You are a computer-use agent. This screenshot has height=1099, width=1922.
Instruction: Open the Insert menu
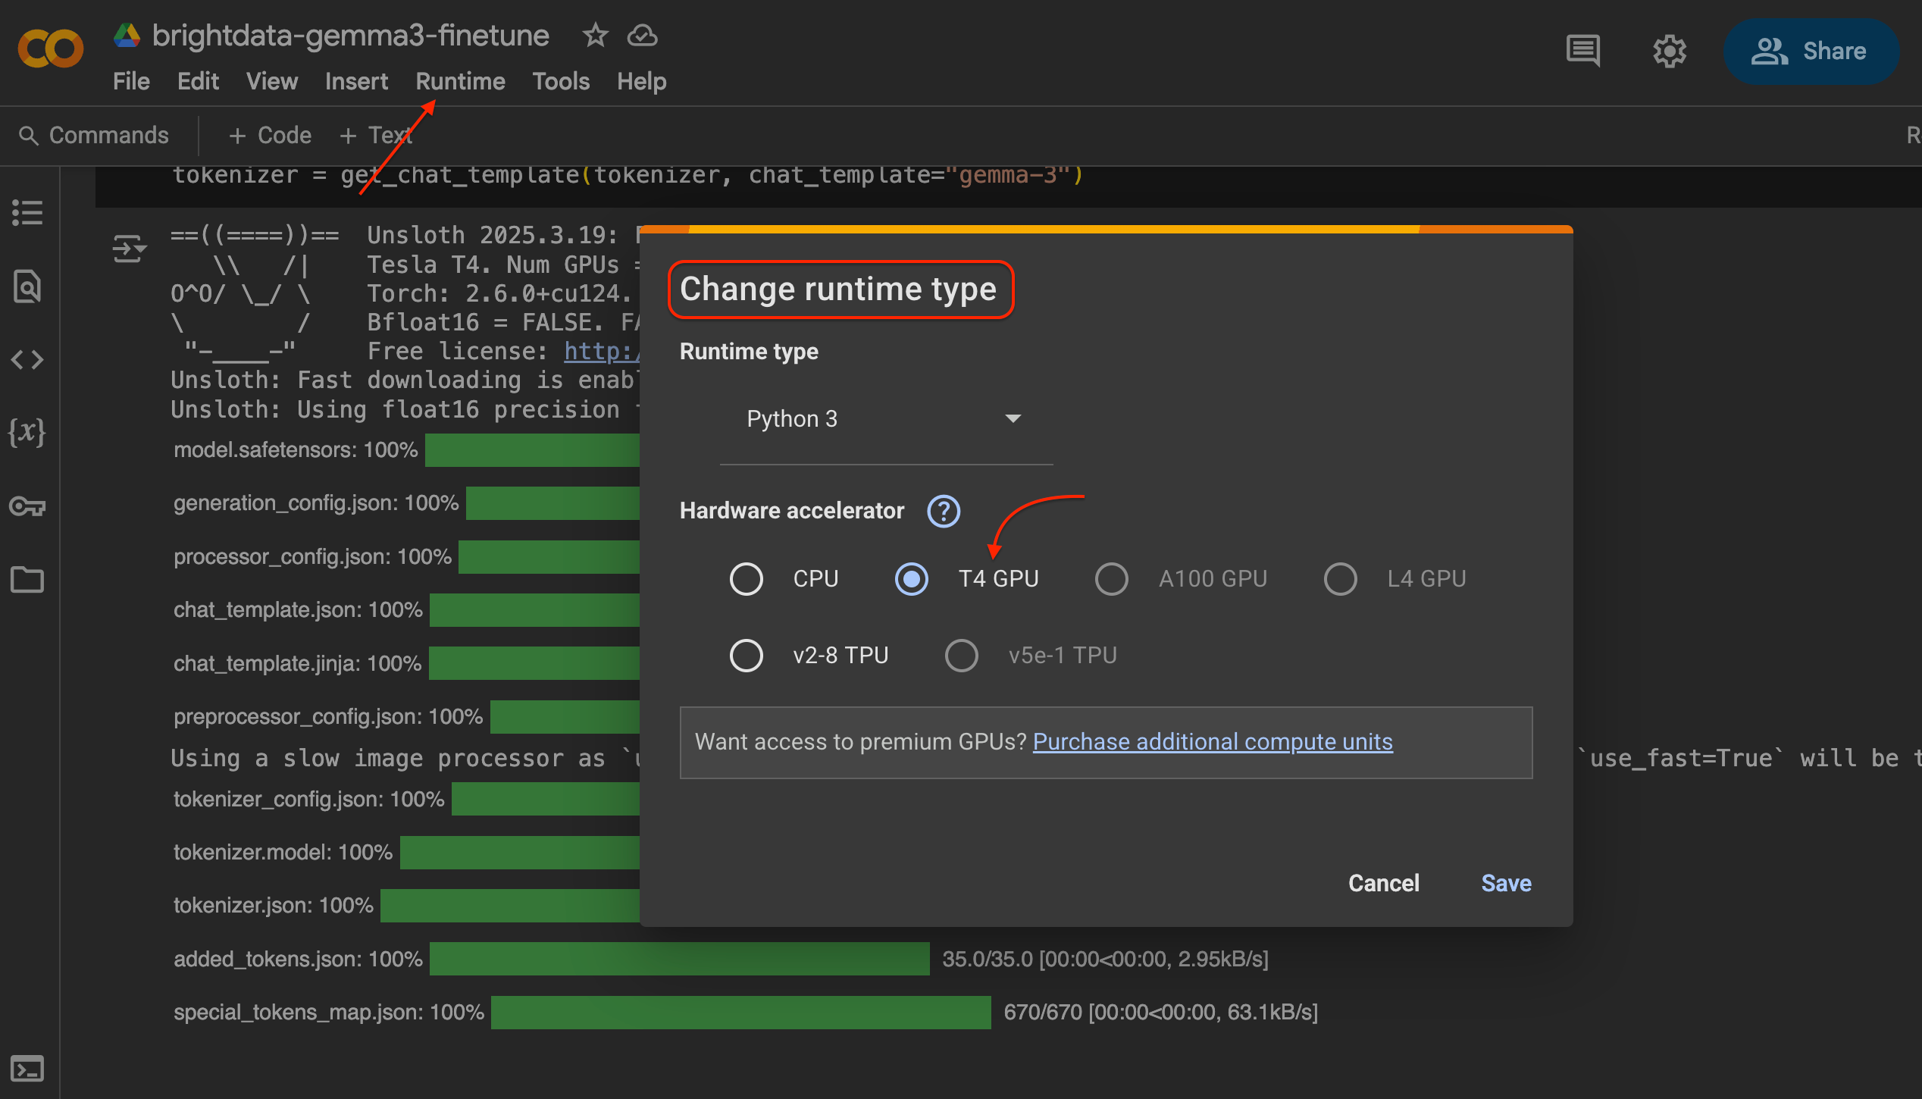[x=356, y=81]
